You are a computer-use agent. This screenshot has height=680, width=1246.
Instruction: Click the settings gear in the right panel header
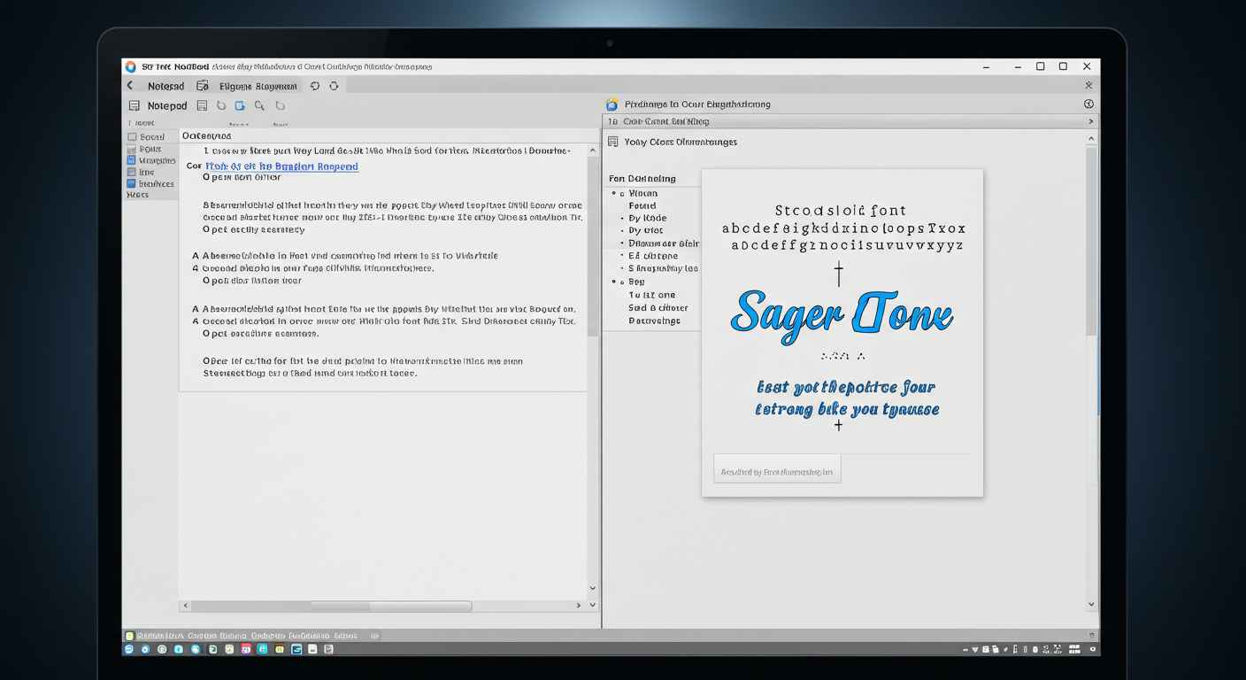click(1088, 104)
